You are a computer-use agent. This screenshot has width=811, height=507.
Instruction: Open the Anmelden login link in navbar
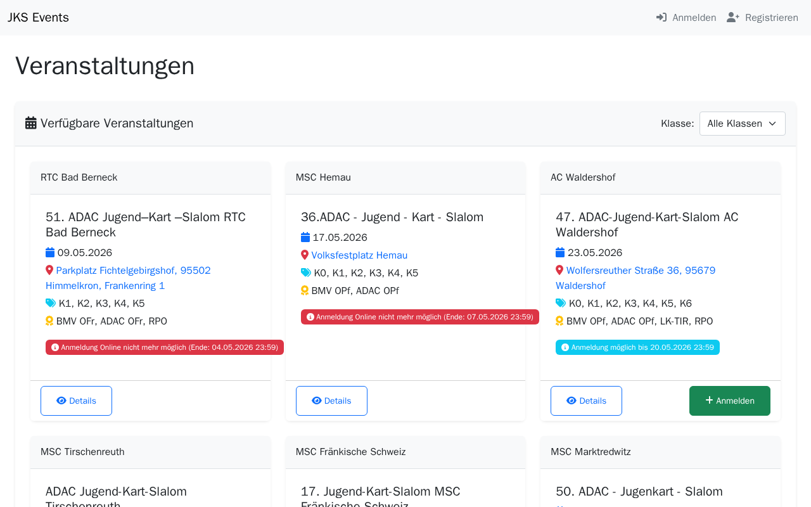tap(686, 18)
